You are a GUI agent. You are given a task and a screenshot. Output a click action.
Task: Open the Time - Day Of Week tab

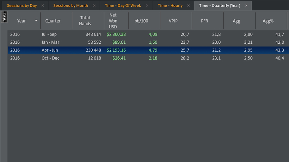(123, 6)
